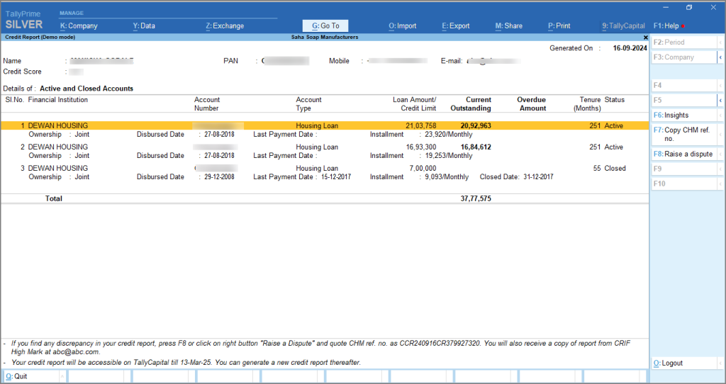Click the G: Go To button

coord(325,26)
